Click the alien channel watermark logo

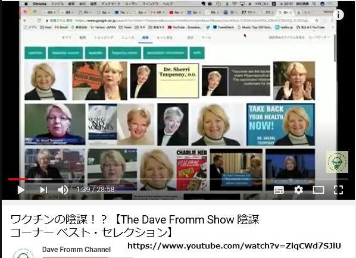337,162
